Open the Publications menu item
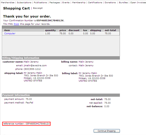This screenshot has width=146, height=135. [40, 3]
